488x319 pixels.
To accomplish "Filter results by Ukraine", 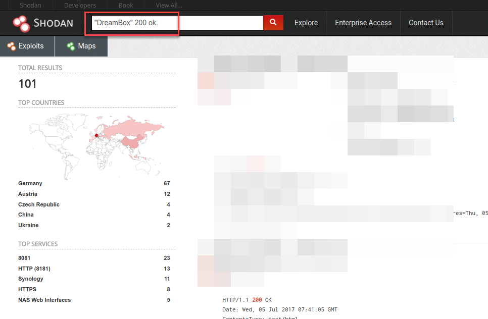I will (28, 225).
